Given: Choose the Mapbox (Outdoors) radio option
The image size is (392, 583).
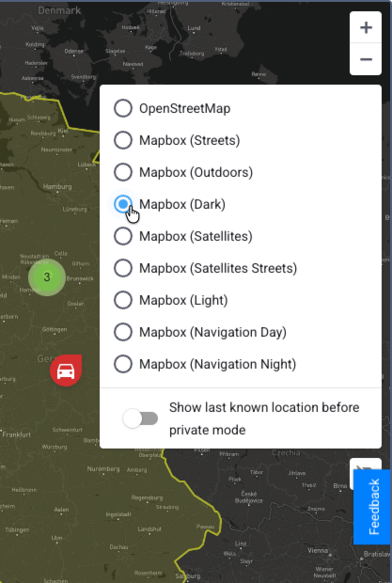Looking at the screenshot, I should (x=123, y=172).
